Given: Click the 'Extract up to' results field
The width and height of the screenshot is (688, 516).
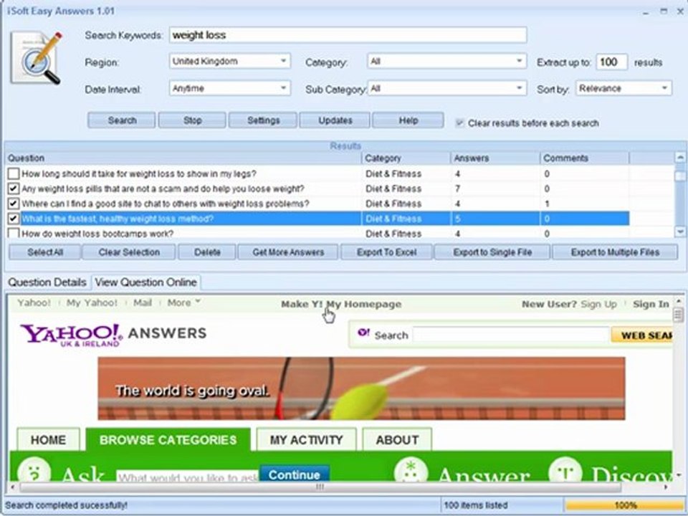Looking at the screenshot, I should coord(611,62).
